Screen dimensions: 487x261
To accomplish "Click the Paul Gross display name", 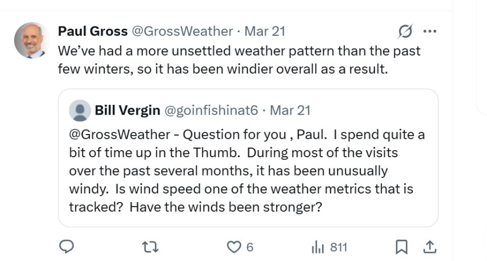I will 93,32.
